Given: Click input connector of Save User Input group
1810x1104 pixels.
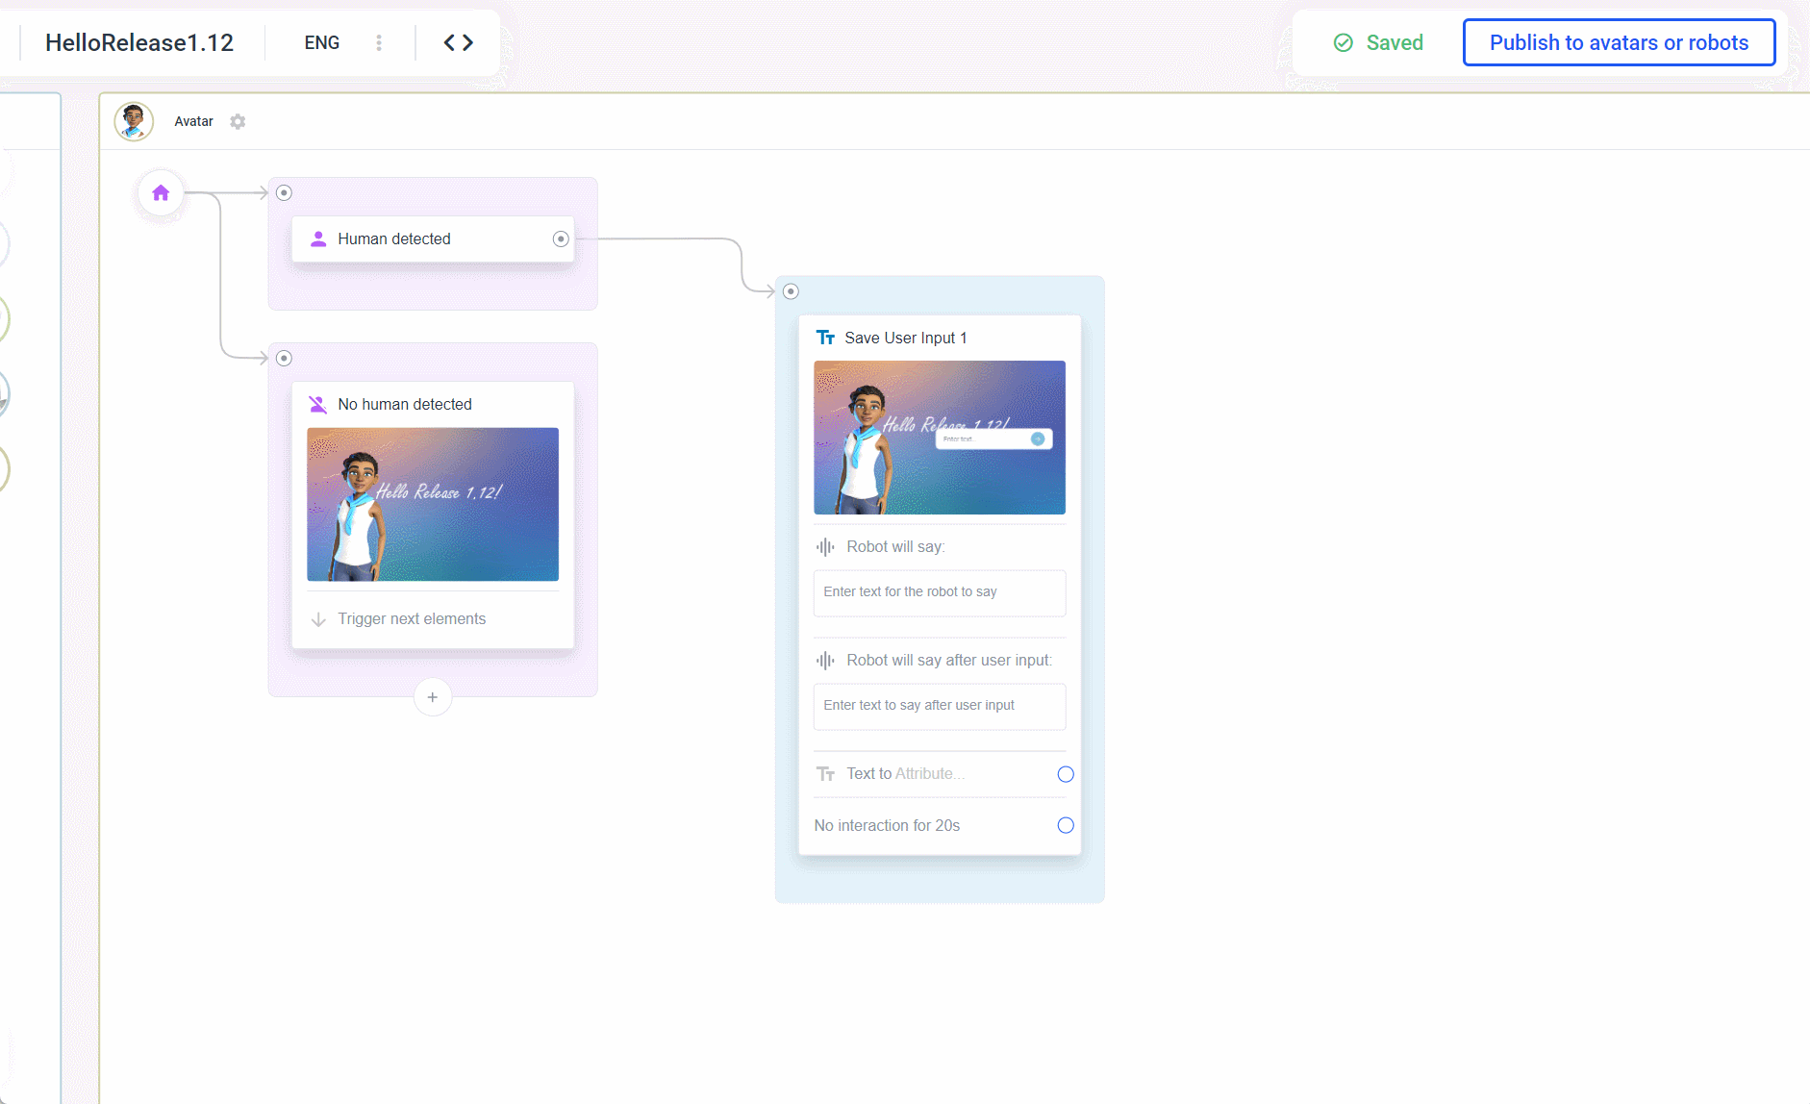Looking at the screenshot, I should 791,291.
